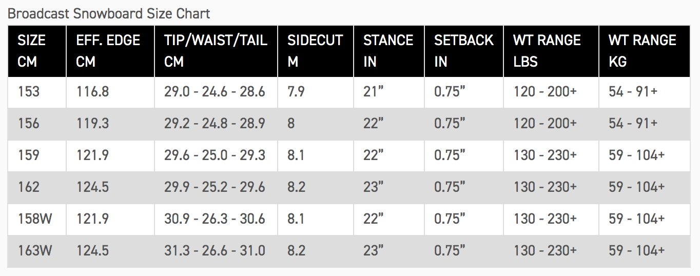Screen dimensions: 700x276
Task: Select the 153 size cell
Action: pyautogui.click(x=29, y=92)
